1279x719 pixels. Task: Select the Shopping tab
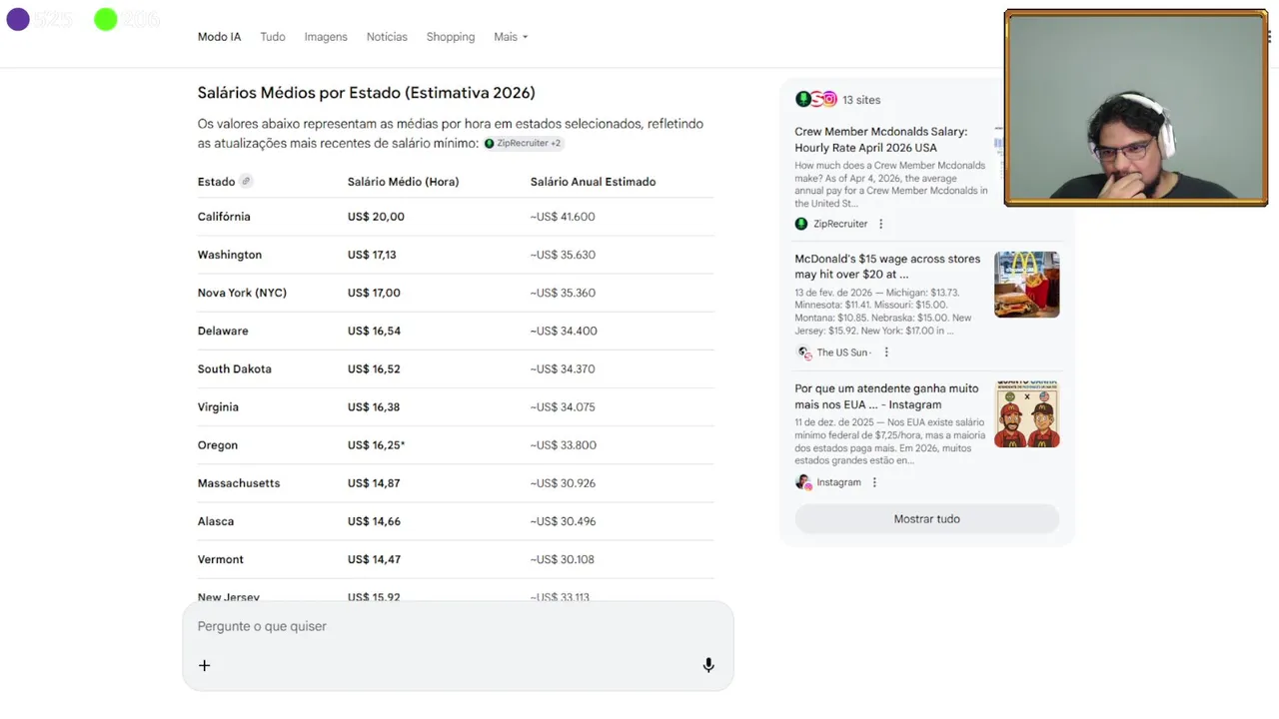(451, 37)
